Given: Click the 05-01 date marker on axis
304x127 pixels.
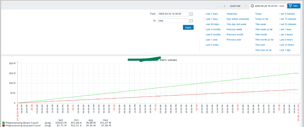Looking at the screenshot, I should pos(73,108).
